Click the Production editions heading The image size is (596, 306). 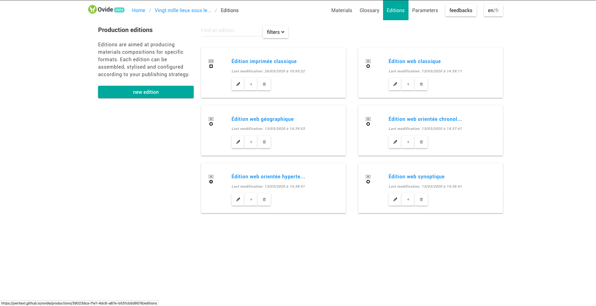pyautogui.click(x=125, y=30)
